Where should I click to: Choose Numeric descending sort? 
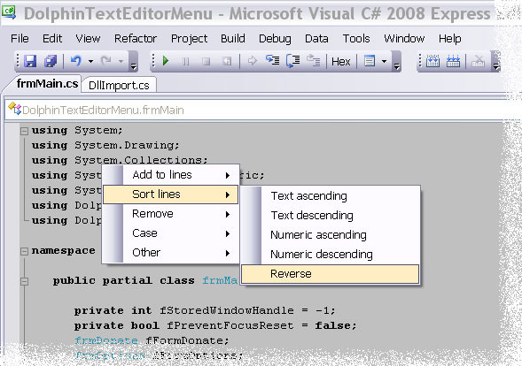[331, 255]
